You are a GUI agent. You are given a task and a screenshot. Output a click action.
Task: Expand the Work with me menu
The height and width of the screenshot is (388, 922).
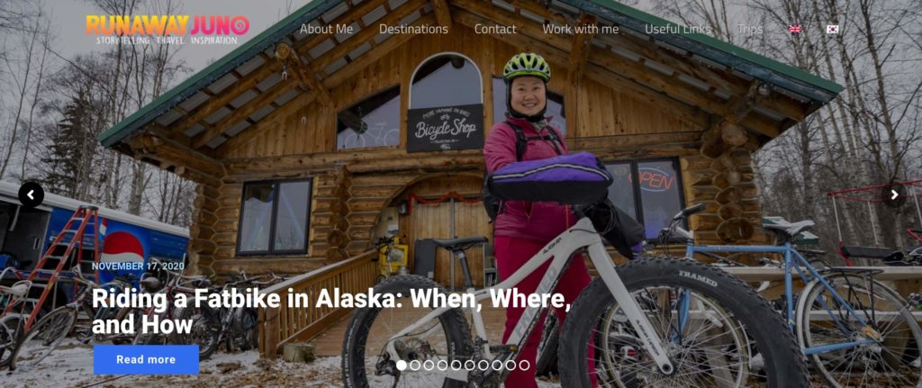pos(581,29)
